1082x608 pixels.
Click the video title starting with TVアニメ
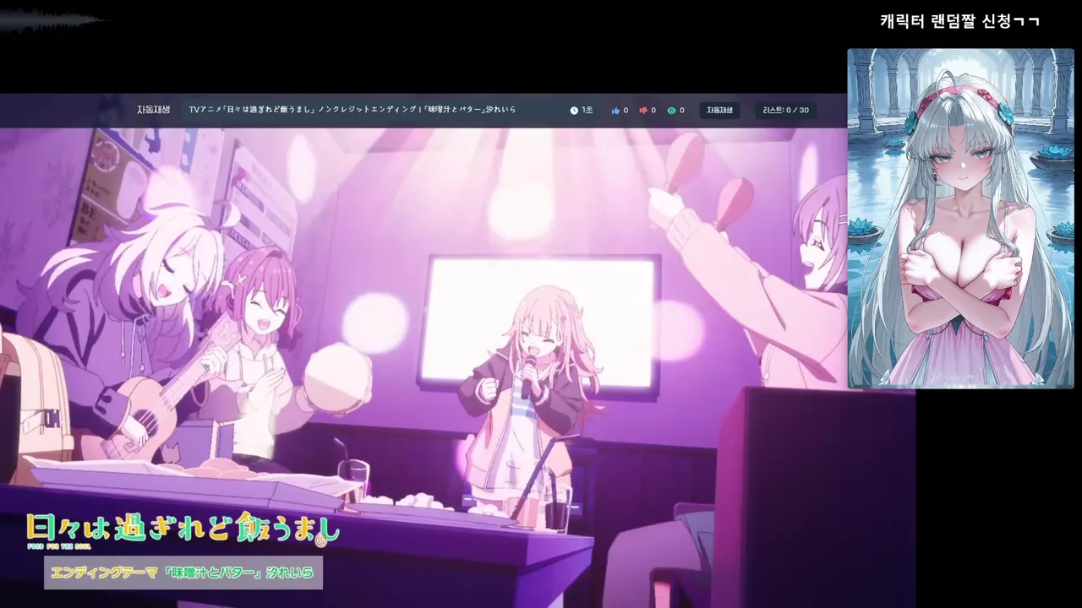coord(352,110)
